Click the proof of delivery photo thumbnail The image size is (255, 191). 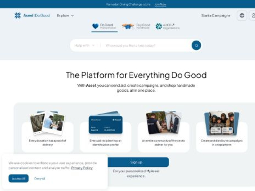click(x=47, y=123)
